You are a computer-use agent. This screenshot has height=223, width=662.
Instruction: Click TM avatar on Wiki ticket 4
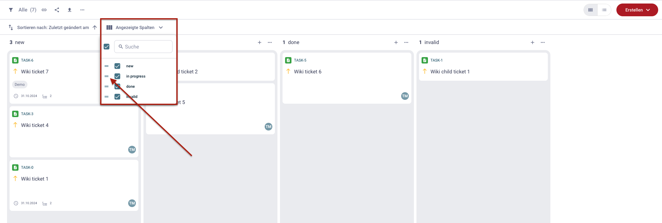pos(132,150)
